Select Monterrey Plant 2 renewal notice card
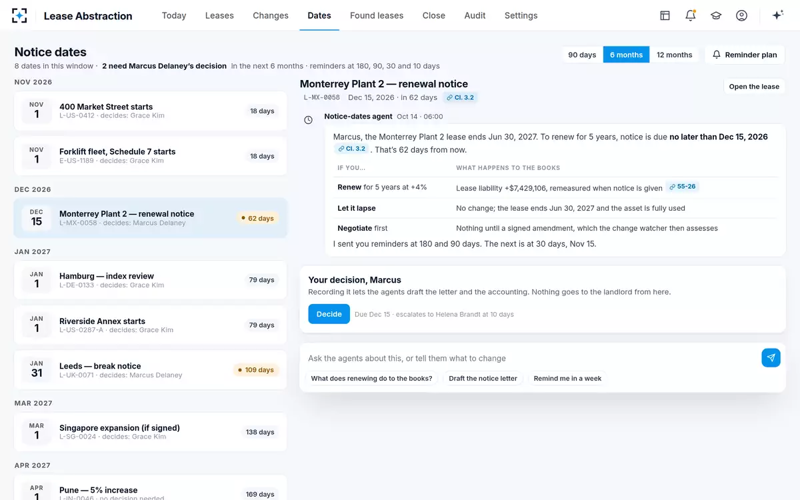 click(151, 218)
